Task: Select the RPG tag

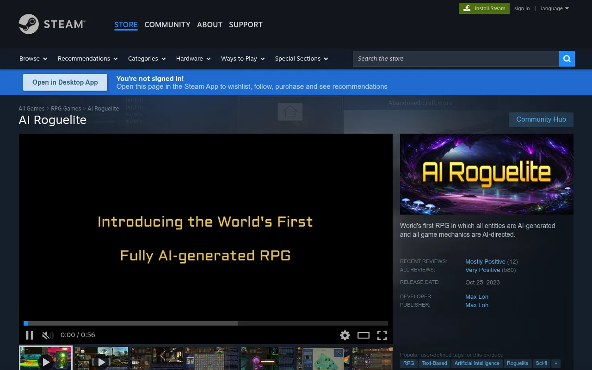Action: 409,364
